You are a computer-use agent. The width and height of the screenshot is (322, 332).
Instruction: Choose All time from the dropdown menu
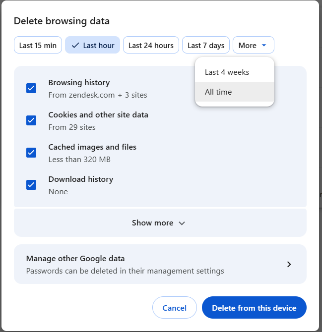point(218,92)
